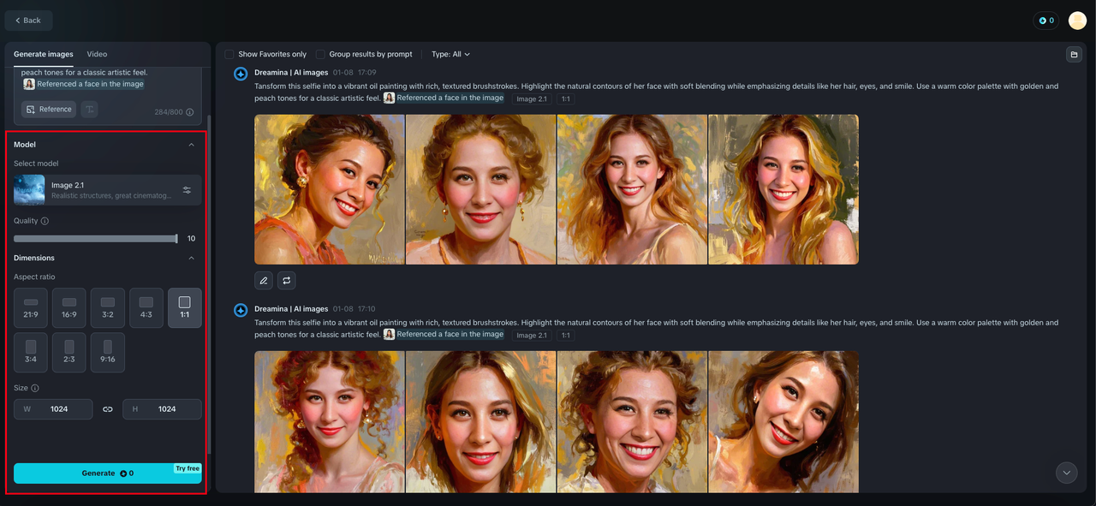The height and width of the screenshot is (506, 1096).
Task: Enable Group results by prompt checkbox
Action: (320, 54)
